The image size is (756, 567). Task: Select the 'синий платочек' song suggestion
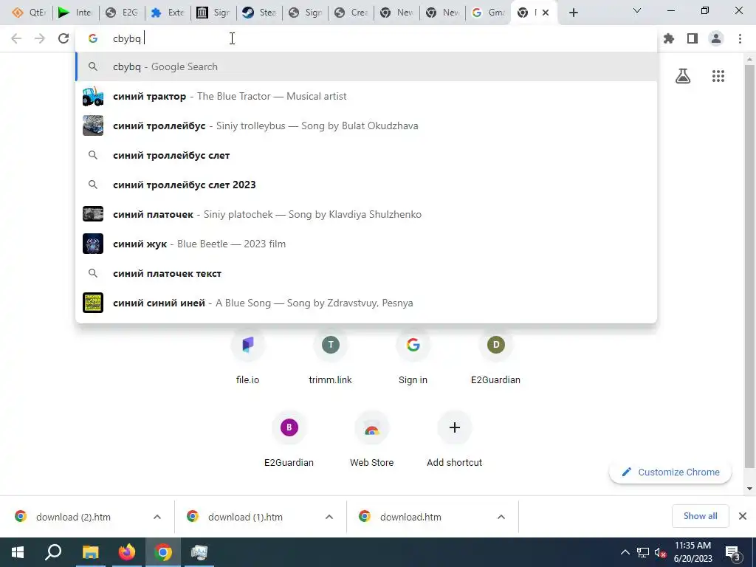366,214
